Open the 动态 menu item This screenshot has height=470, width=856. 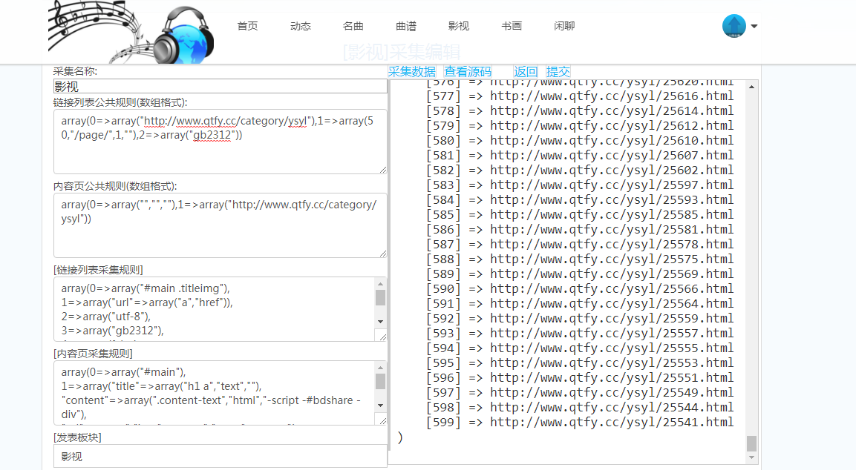click(300, 26)
